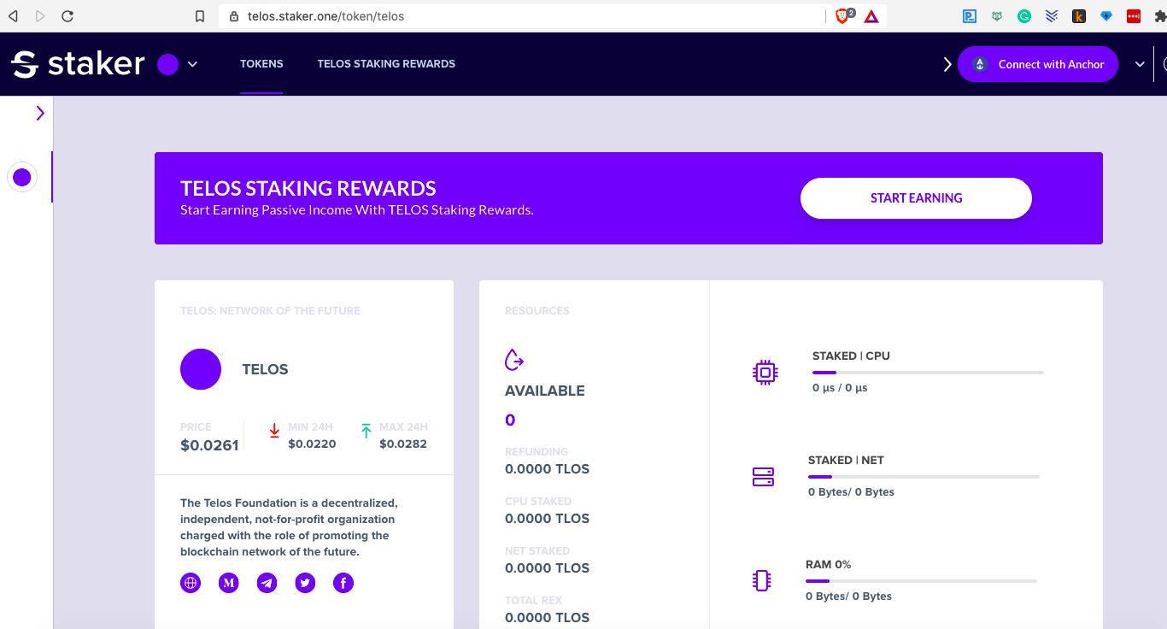
Task: Click the large TELOS token logo
Action: pos(201,369)
